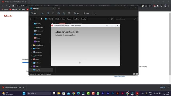The height and width of the screenshot is (96, 171).
Task: Select This PC in the Explorer sidebar
Action: 37,70
